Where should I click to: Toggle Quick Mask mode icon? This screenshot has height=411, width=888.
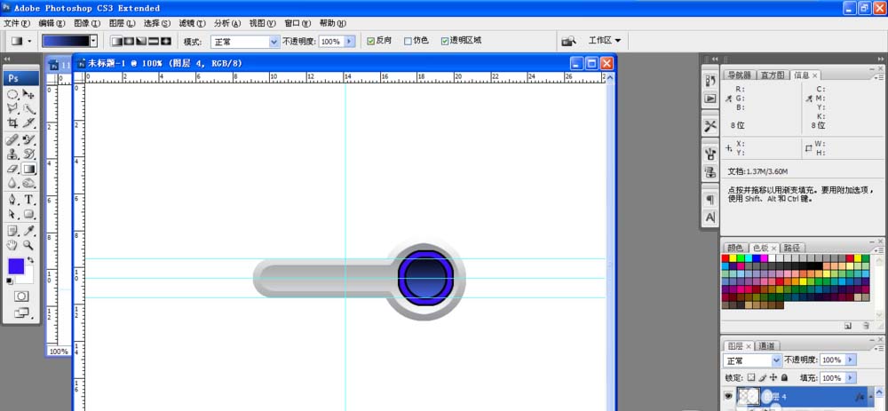point(21,296)
